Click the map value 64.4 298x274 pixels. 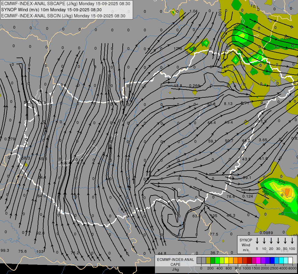click(42, 177)
